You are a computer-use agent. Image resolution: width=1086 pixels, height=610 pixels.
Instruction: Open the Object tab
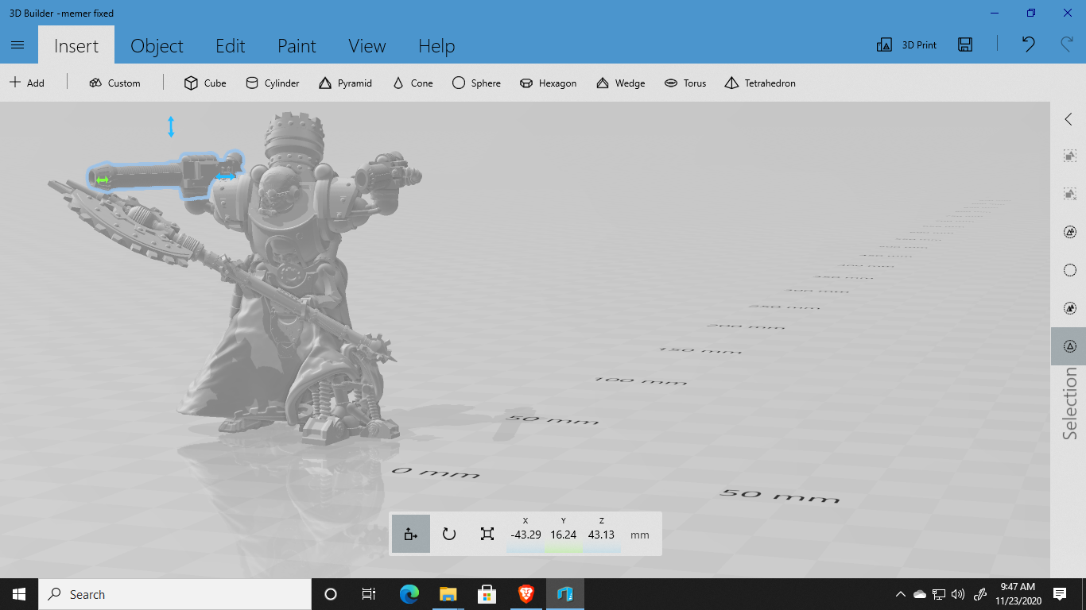(x=157, y=46)
